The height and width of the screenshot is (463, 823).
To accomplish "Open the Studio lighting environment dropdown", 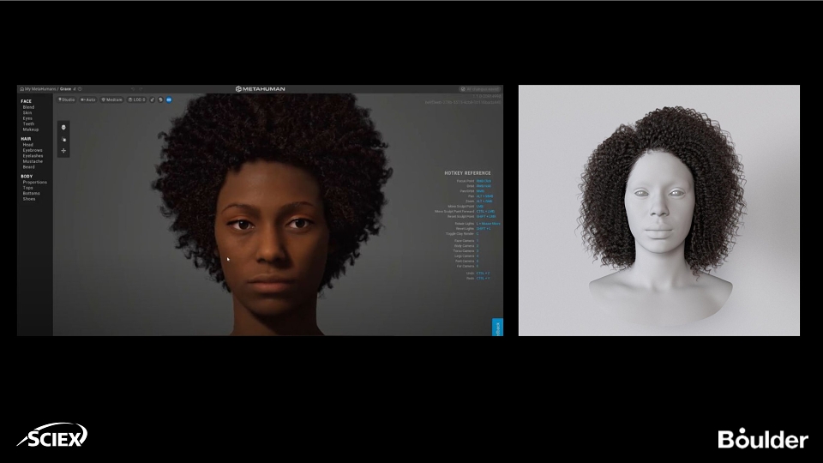I will click(67, 99).
